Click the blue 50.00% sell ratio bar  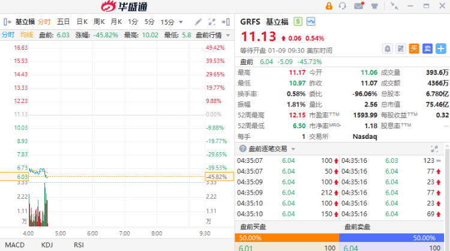tap(392, 238)
